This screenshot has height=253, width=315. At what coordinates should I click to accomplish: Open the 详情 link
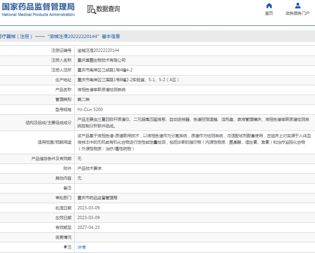click(82, 247)
